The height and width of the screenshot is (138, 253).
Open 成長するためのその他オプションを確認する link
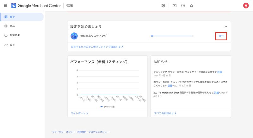pyautogui.click(x=97, y=47)
